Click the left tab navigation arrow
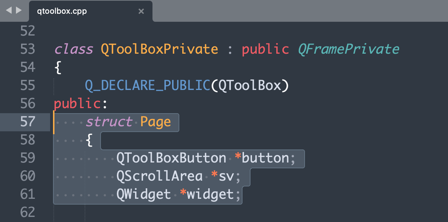 (x=9, y=11)
